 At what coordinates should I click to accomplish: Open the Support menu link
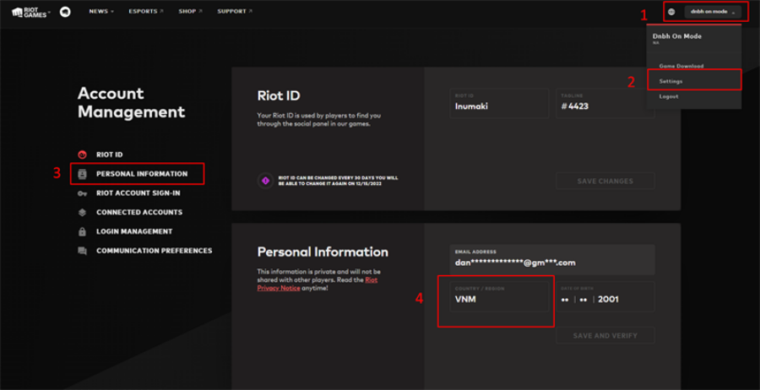click(235, 11)
